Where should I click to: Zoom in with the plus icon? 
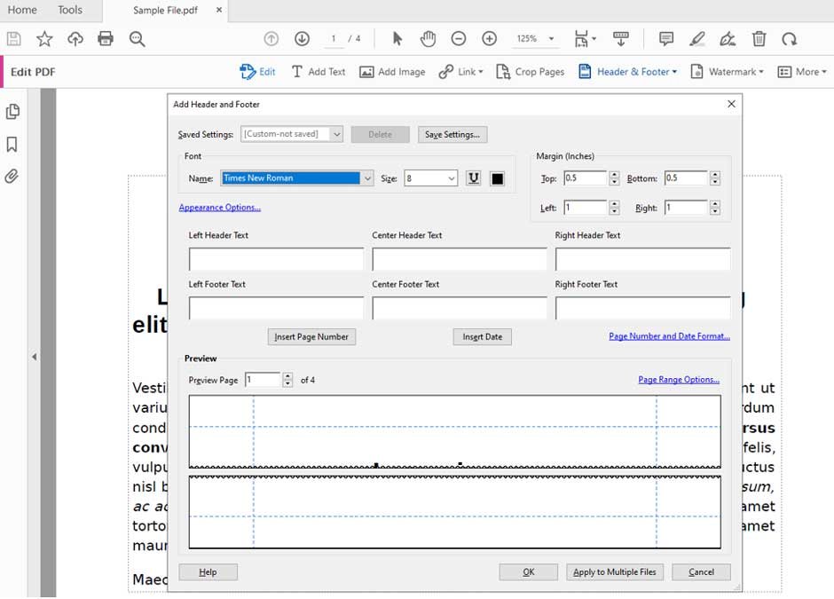pos(490,39)
